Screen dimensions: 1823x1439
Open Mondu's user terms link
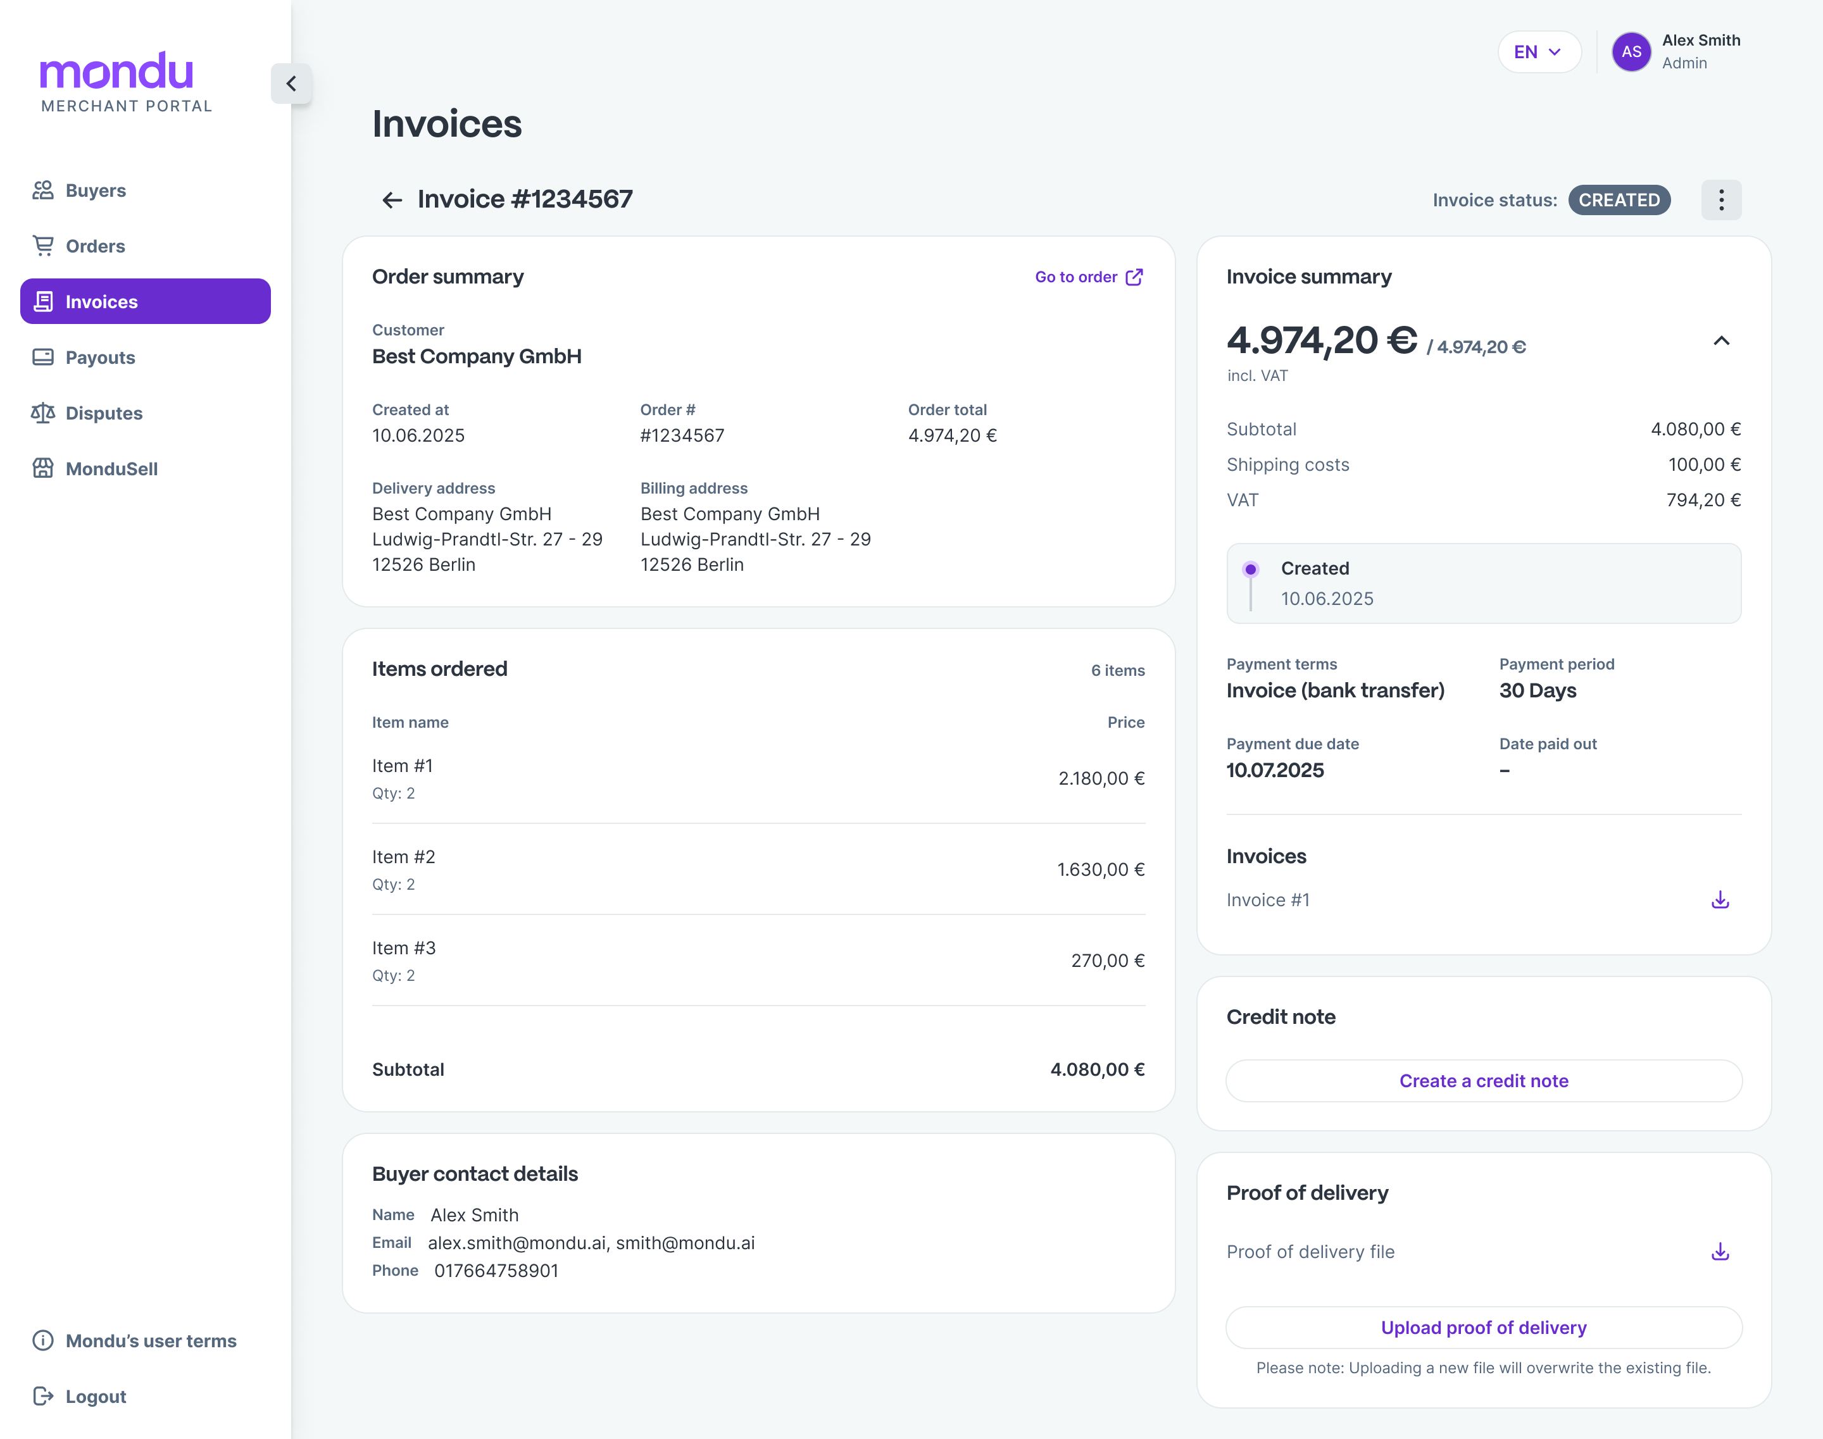pos(150,1340)
